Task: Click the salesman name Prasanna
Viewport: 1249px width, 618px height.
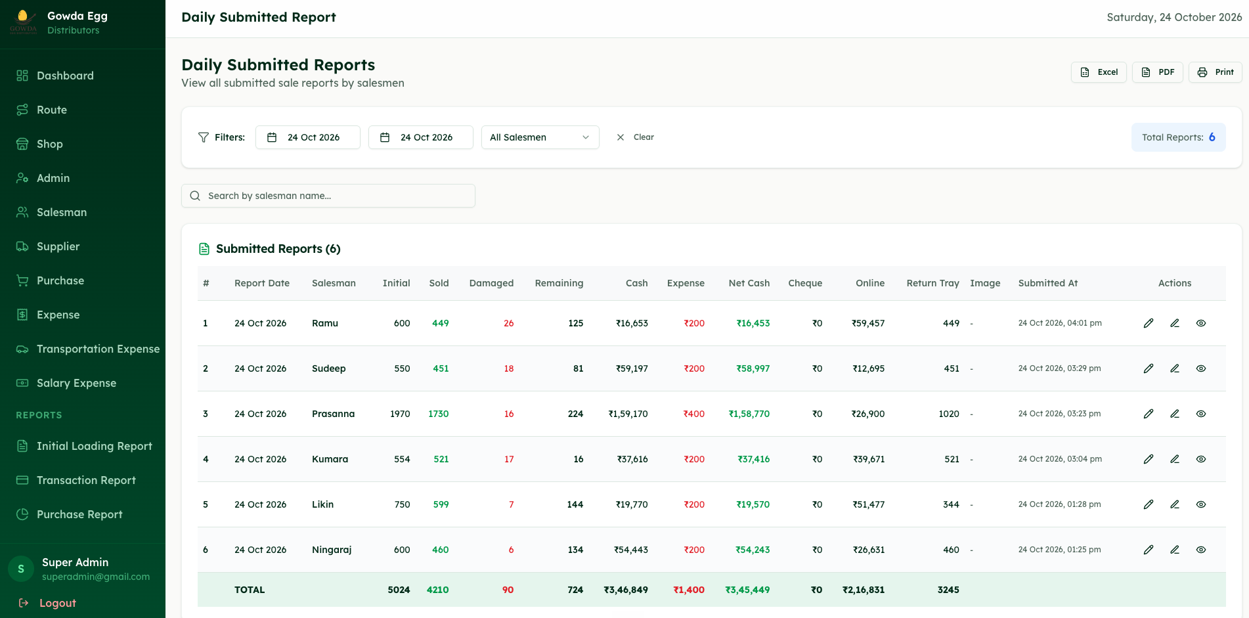Action: 333,414
